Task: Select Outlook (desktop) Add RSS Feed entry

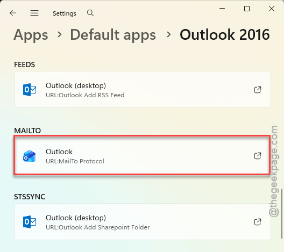Action: [143, 90]
